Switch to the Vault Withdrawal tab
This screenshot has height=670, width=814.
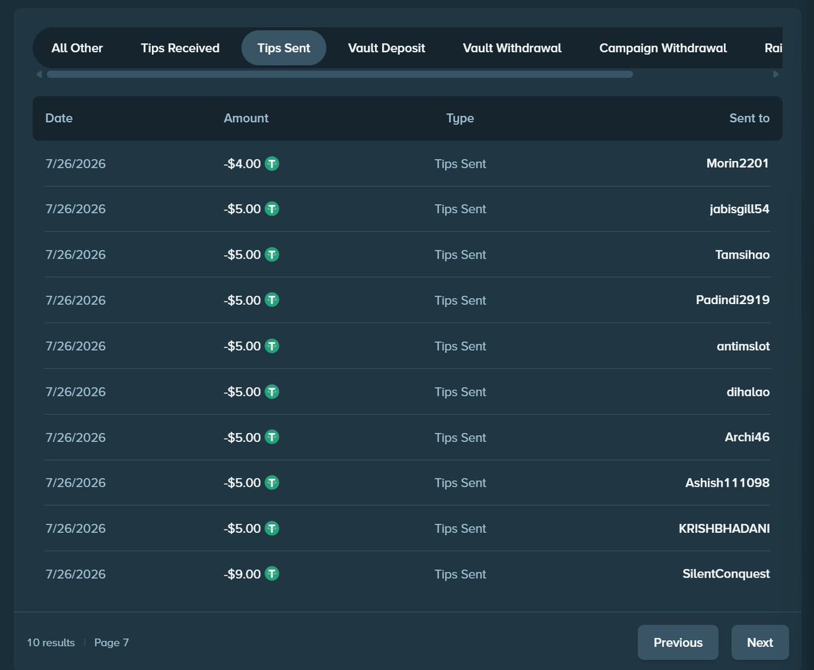pyautogui.click(x=512, y=48)
